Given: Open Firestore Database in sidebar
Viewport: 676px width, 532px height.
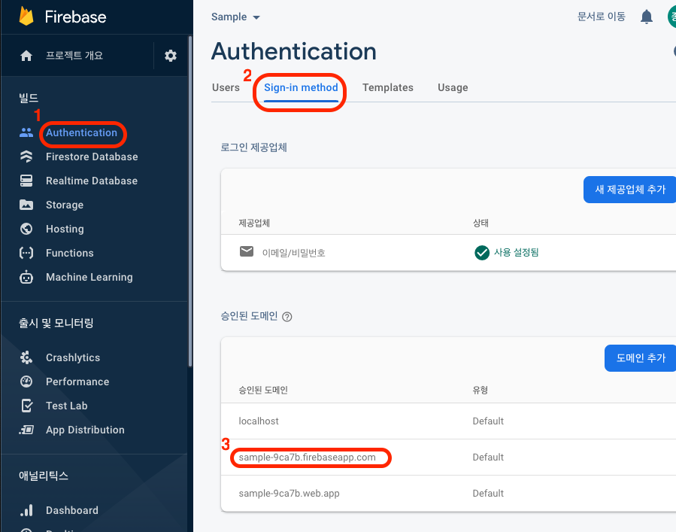Looking at the screenshot, I should tap(92, 157).
